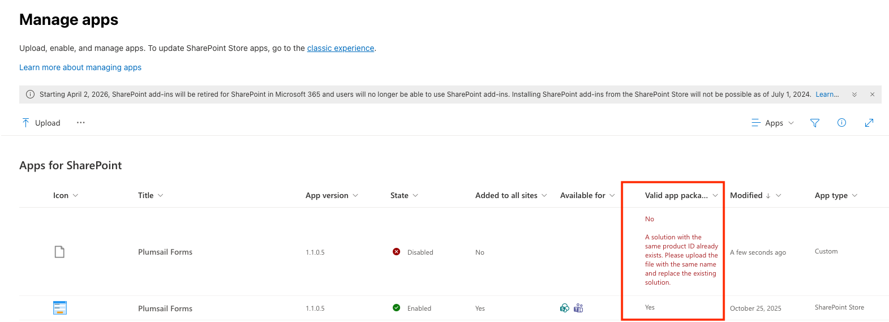
Task: Click the SharePoint availability icon
Action: pyautogui.click(x=564, y=308)
